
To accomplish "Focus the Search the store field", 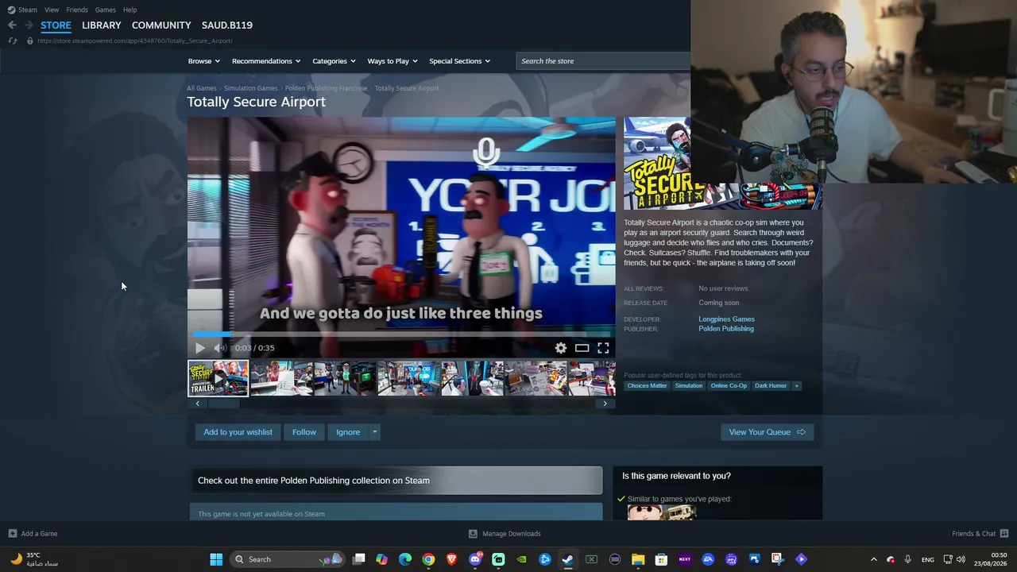I will click(603, 61).
